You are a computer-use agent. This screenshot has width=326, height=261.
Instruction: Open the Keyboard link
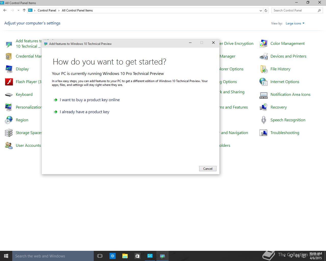click(24, 95)
